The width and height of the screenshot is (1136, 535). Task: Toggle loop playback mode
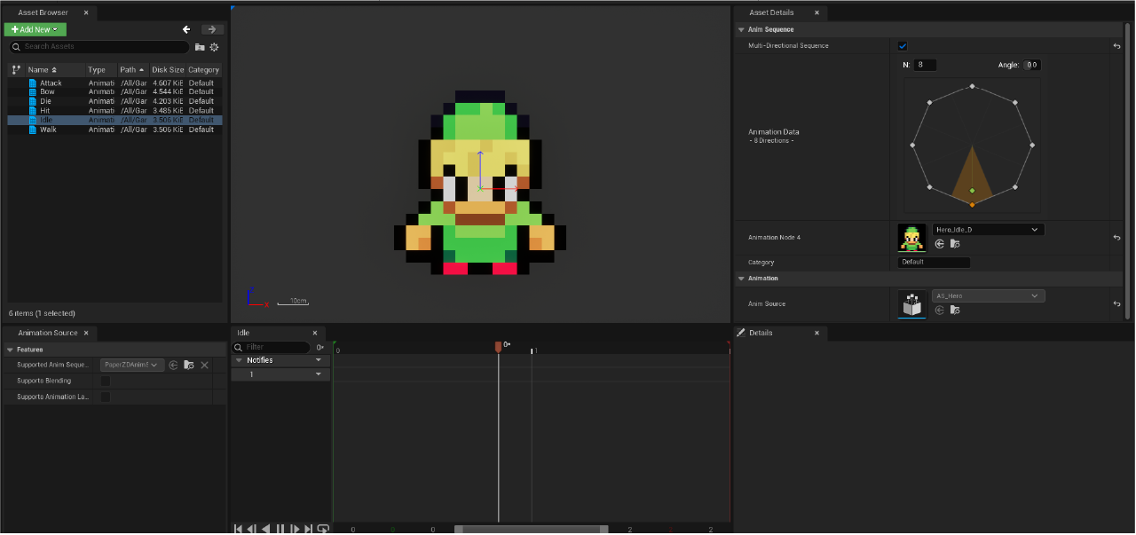tap(323, 529)
